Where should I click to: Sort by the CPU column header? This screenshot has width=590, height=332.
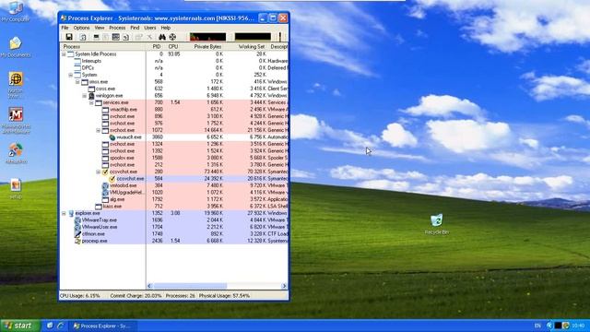click(173, 47)
